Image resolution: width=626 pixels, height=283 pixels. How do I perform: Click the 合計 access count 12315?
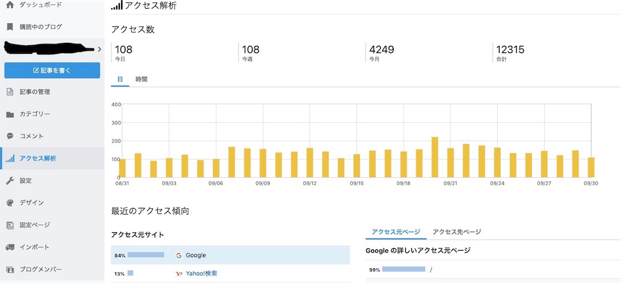510,50
